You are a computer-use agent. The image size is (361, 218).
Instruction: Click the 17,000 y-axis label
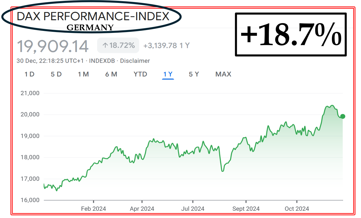click(x=30, y=179)
